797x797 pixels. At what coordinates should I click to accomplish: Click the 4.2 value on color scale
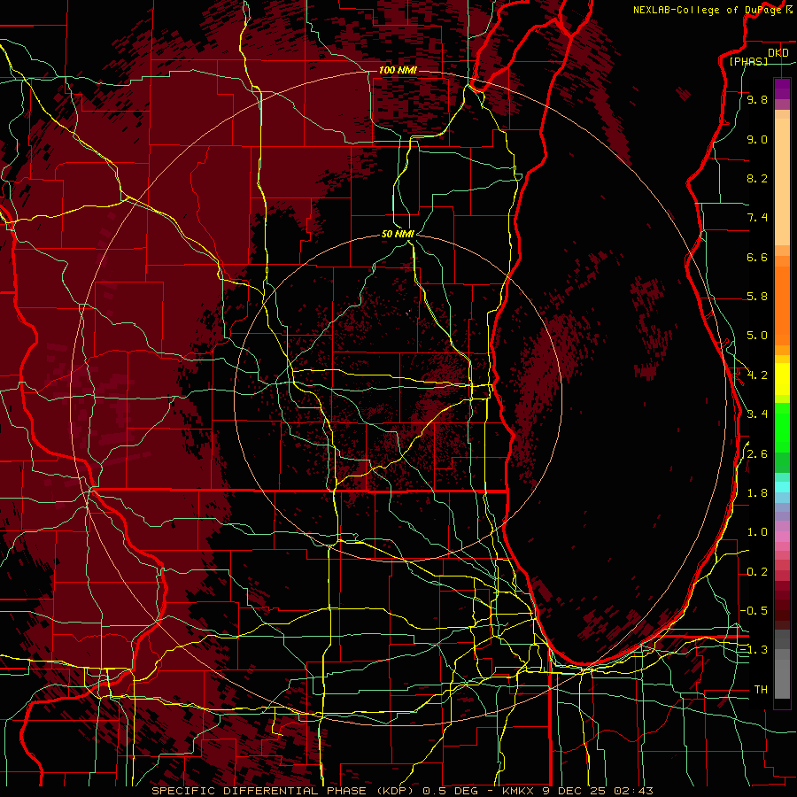coord(757,375)
